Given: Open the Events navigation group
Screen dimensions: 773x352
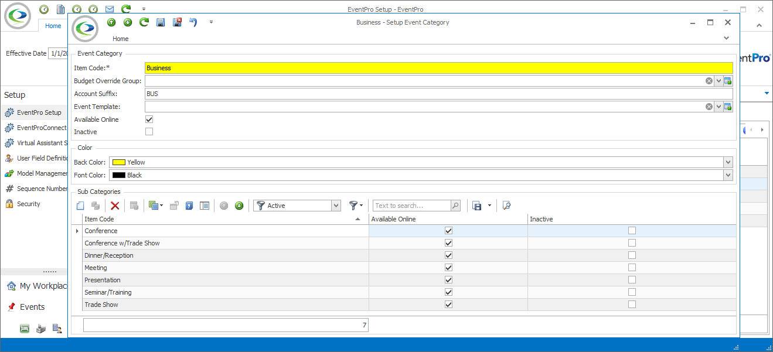Looking at the screenshot, I should coord(26,307).
